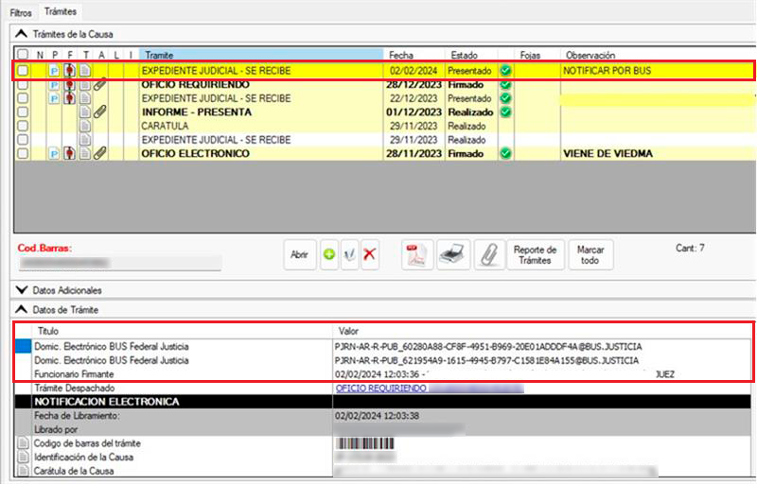This screenshot has height=484, width=757.
Task: Click the Marcar todo button
Action: tap(590, 255)
